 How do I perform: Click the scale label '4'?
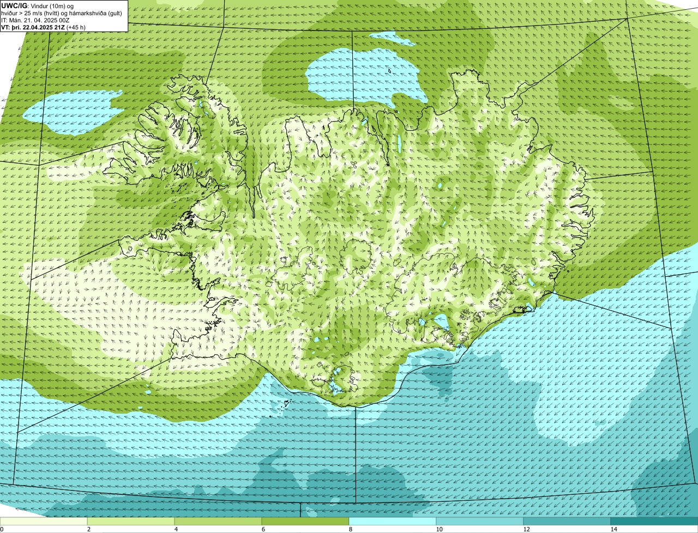(x=176, y=529)
